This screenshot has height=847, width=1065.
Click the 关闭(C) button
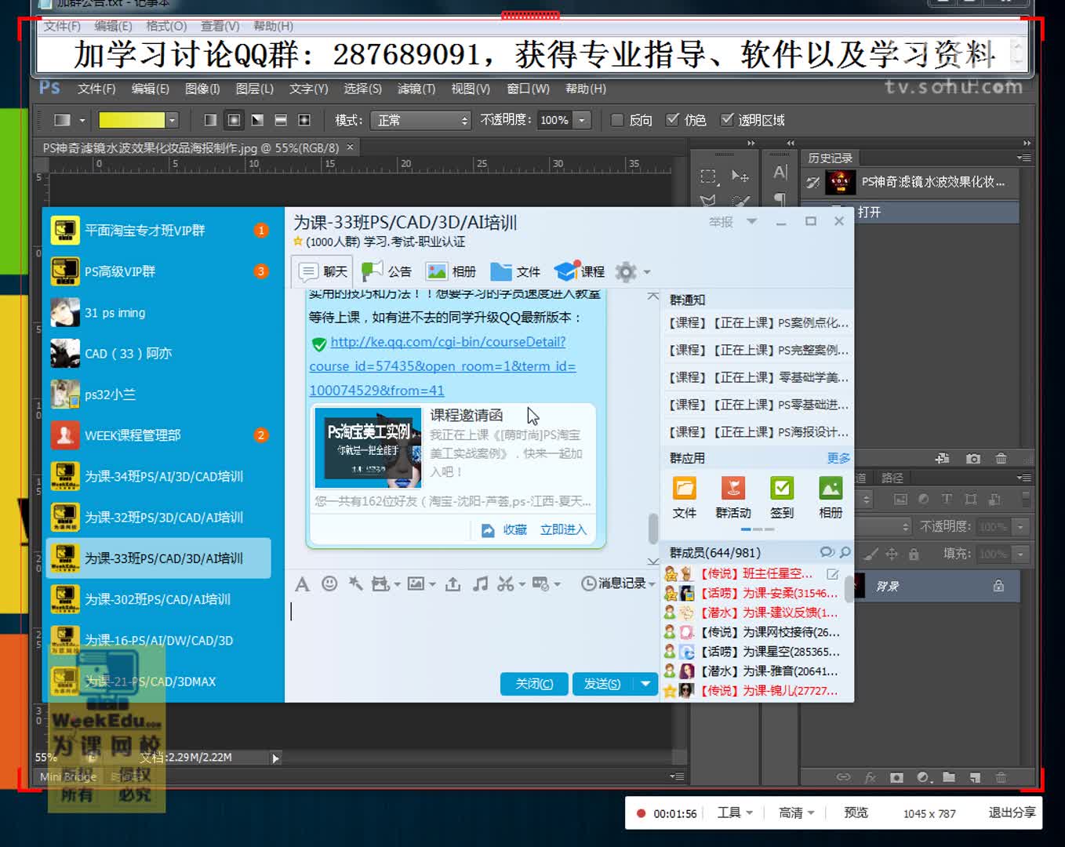tap(534, 684)
